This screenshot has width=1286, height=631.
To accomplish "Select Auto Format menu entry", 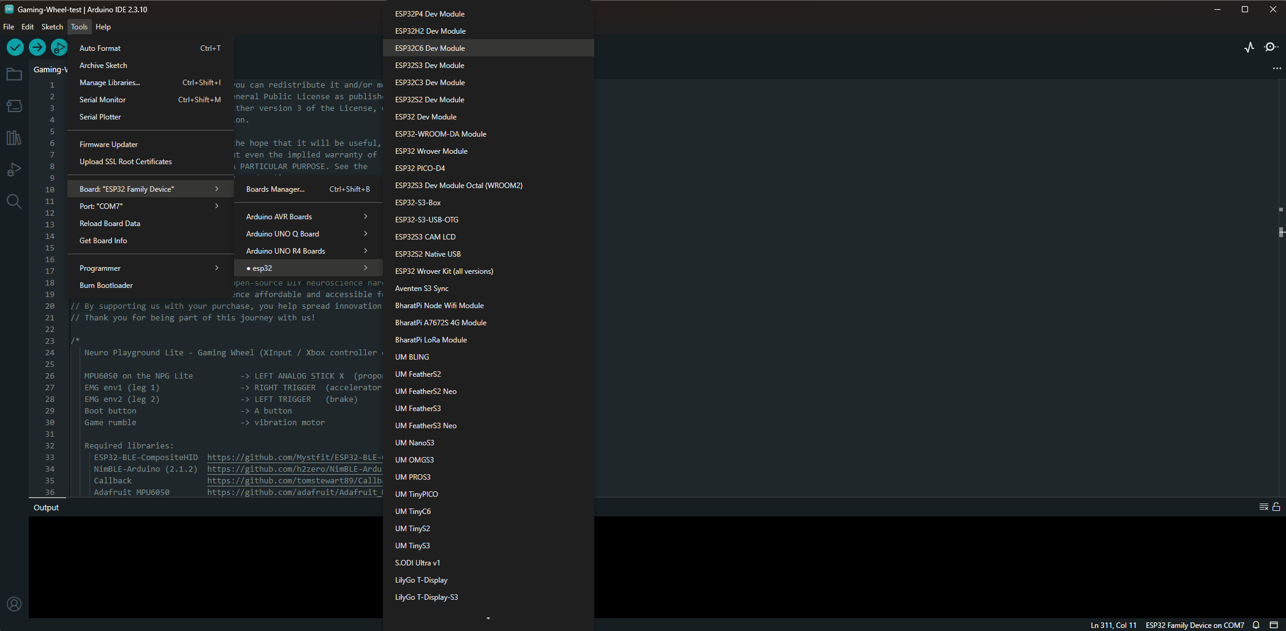I will pos(151,48).
